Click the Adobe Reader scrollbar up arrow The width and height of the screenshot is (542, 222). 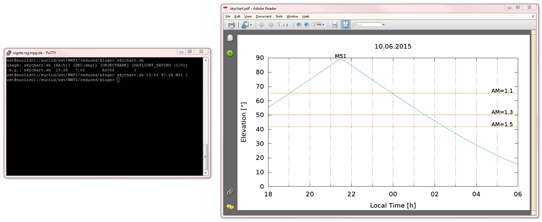pyautogui.click(x=534, y=32)
